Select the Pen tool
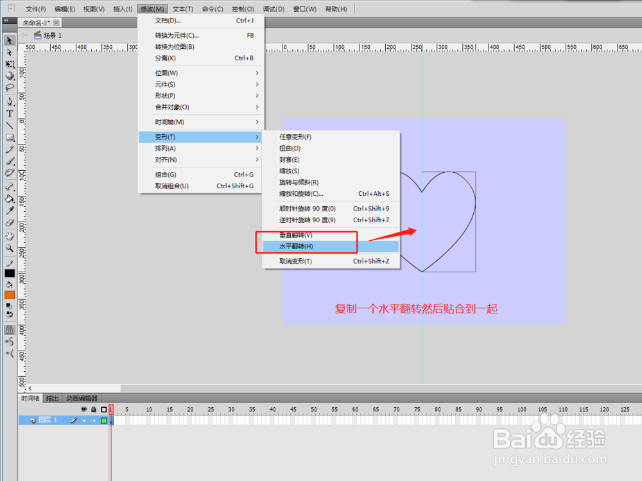This screenshot has height=481, width=642. pos(10,101)
